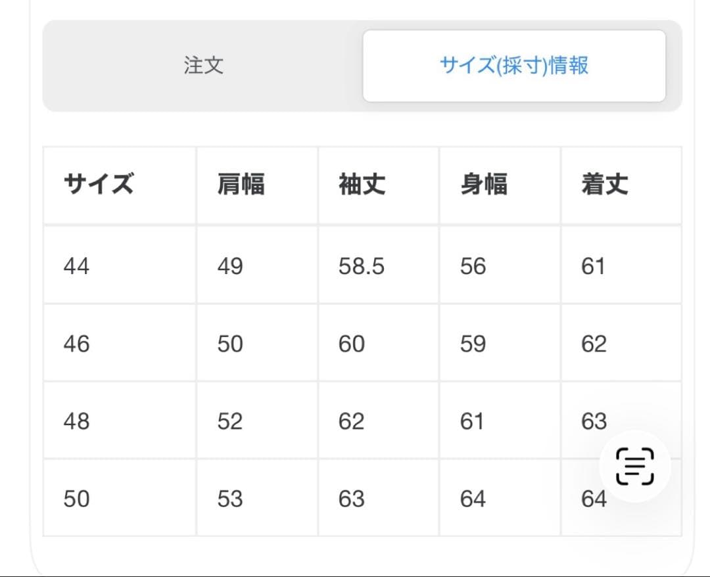The image size is (710, 577).
Task: Click shoulder width value 53
Action: point(230,499)
